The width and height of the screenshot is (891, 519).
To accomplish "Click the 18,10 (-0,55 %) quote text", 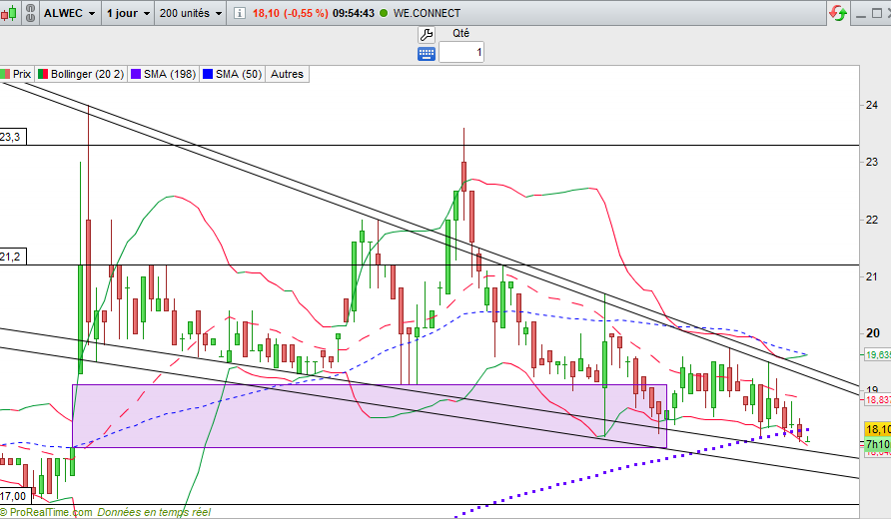I will (x=291, y=13).
